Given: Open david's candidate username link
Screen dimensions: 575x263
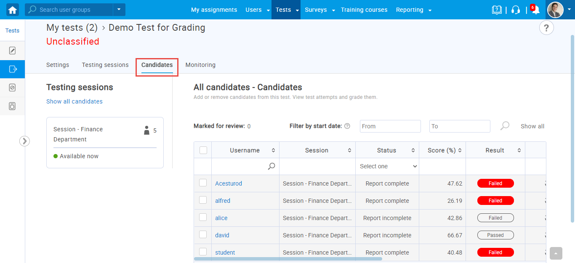Looking at the screenshot, I should pyautogui.click(x=222, y=235).
